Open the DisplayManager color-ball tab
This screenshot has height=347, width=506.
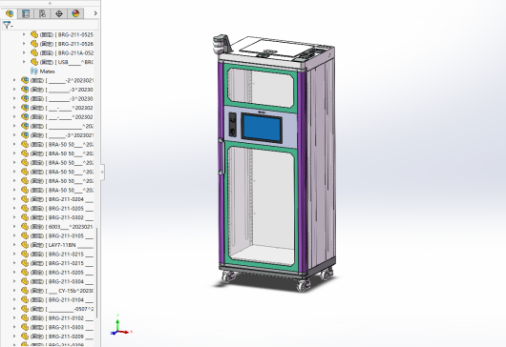[75, 13]
